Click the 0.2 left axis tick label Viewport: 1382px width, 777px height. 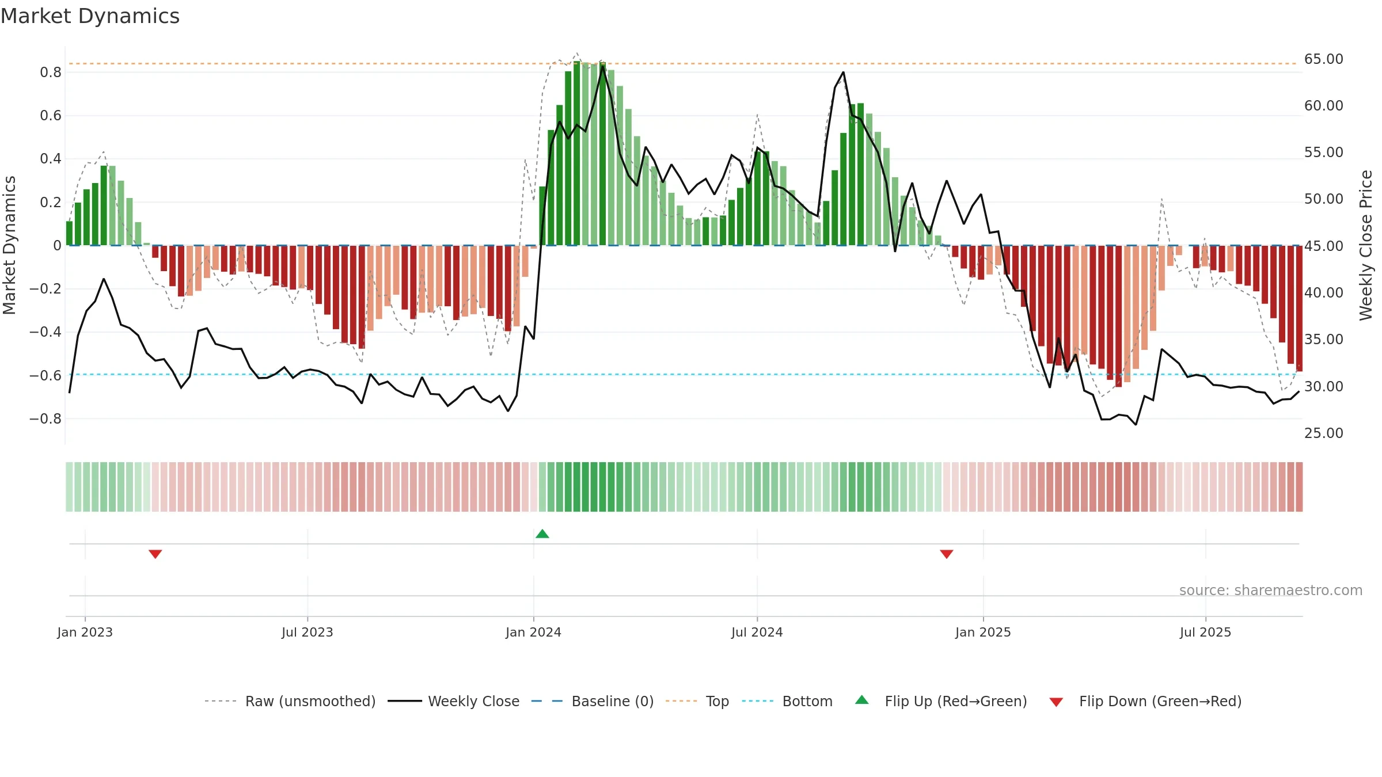coord(51,202)
